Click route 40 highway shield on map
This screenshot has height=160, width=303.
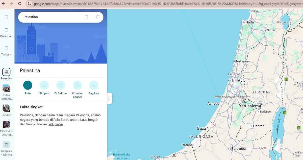pyautogui.click(x=174, y=155)
